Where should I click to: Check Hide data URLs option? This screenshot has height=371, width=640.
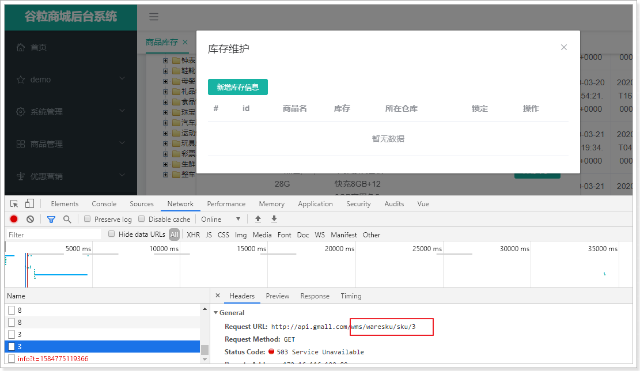point(111,234)
